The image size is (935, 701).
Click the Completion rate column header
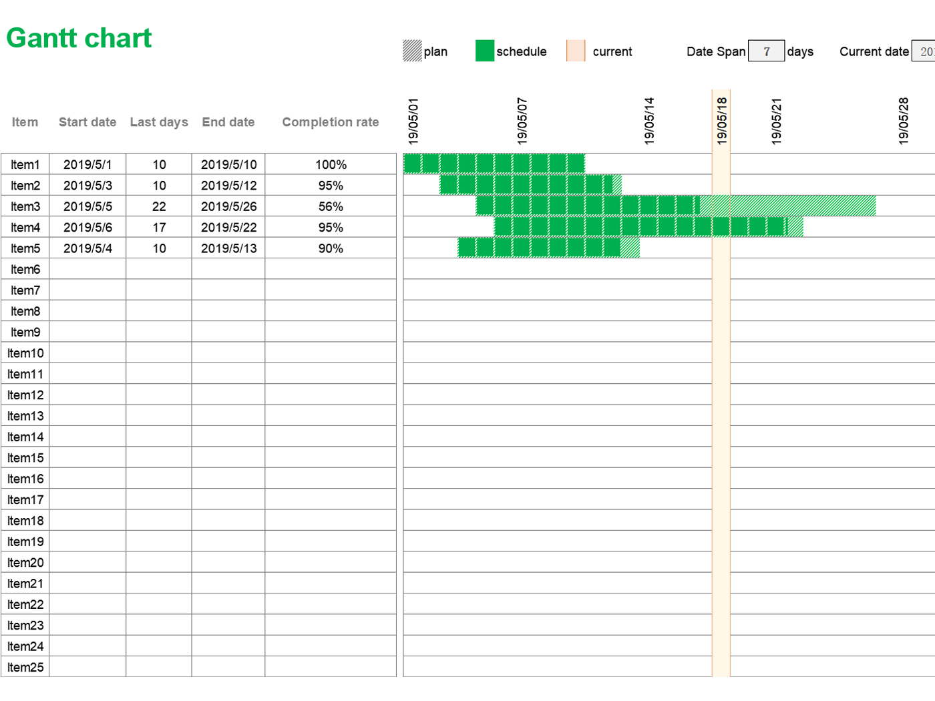tap(331, 122)
